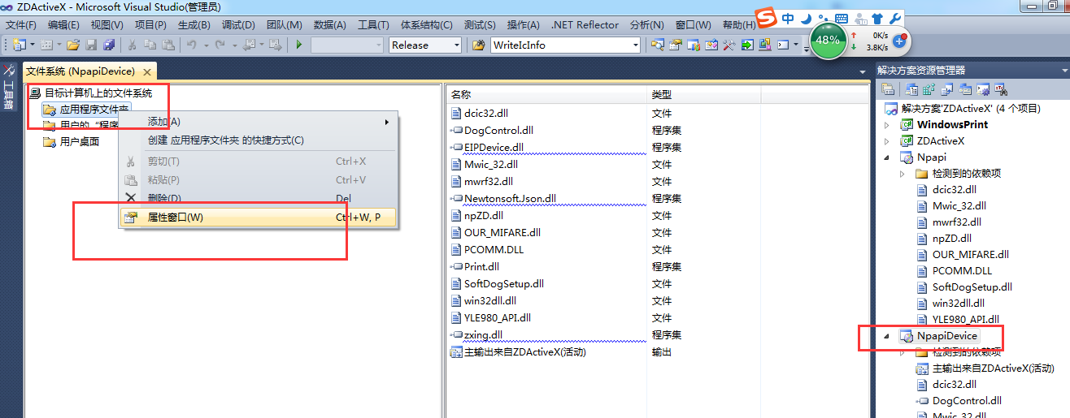Choose 创建 应用程序文件夹 的快捷方式(C)
This screenshot has height=418, width=1070.
pos(259,140)
